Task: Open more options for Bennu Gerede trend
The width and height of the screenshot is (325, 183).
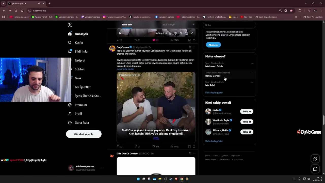Action: coord(252,73)
